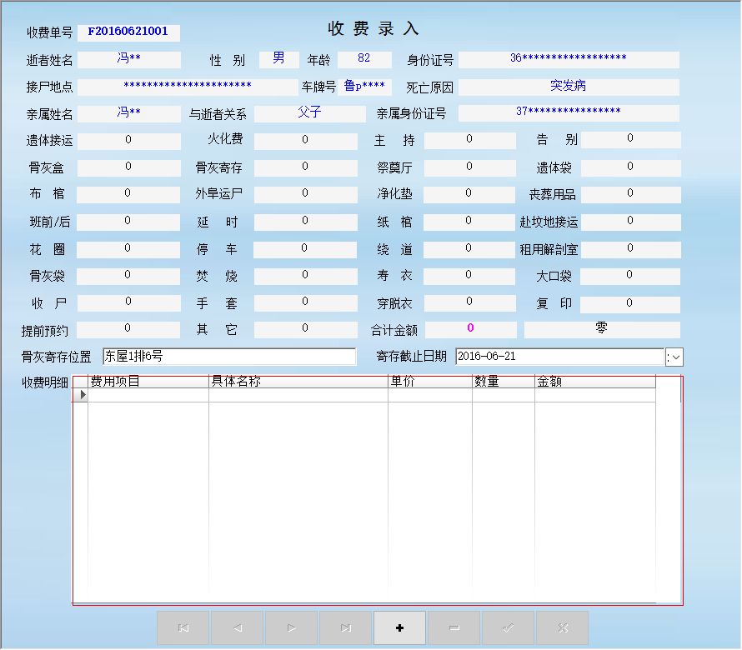Go to first record in navigator
The image size is (742, 650).
(183, 627)
